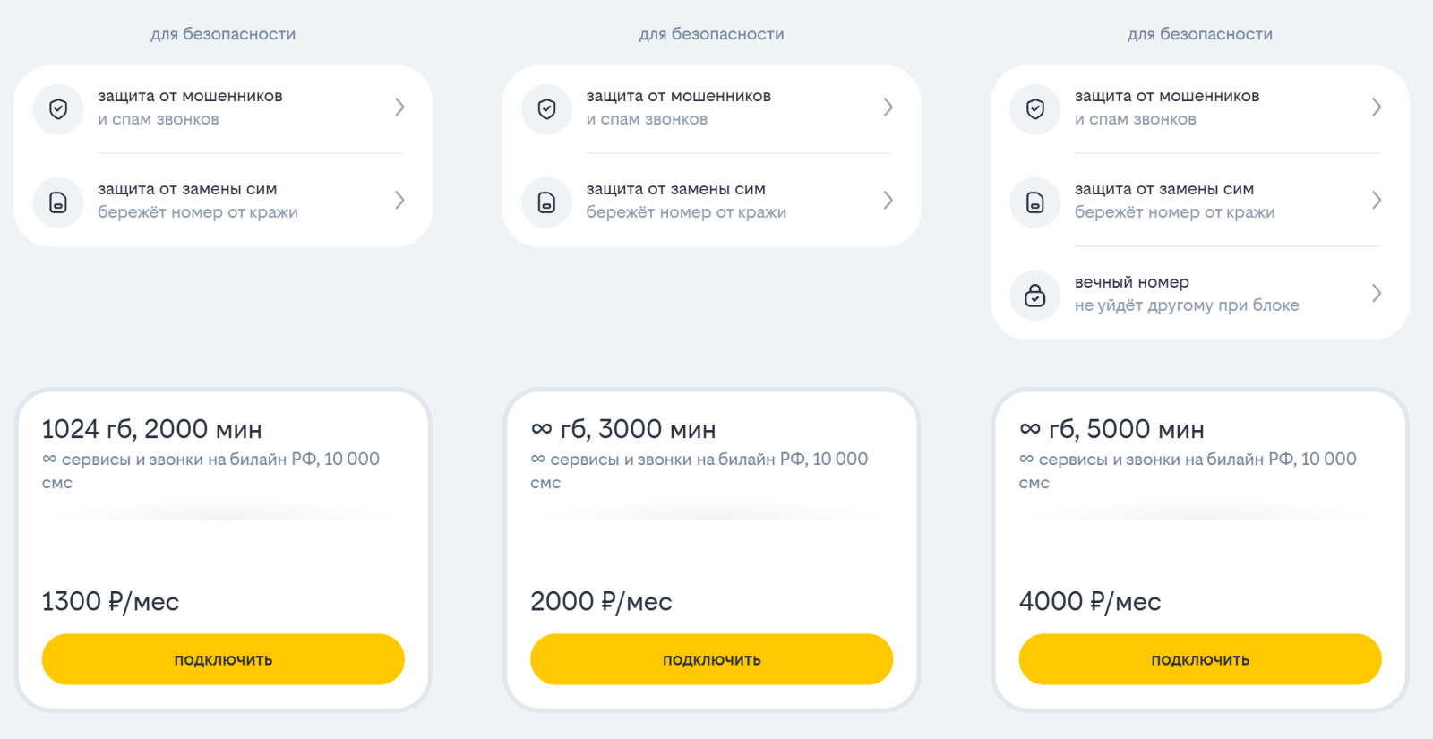Expand защита от мошенников chevron in first card
The height and width of the screenshot is (739, 1433).
point(399,107)
